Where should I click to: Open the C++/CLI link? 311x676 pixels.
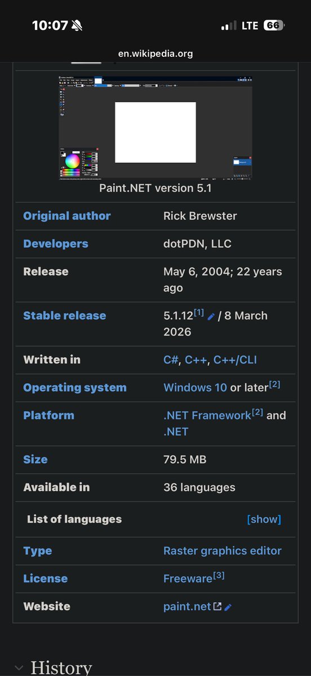click(235, 359)
